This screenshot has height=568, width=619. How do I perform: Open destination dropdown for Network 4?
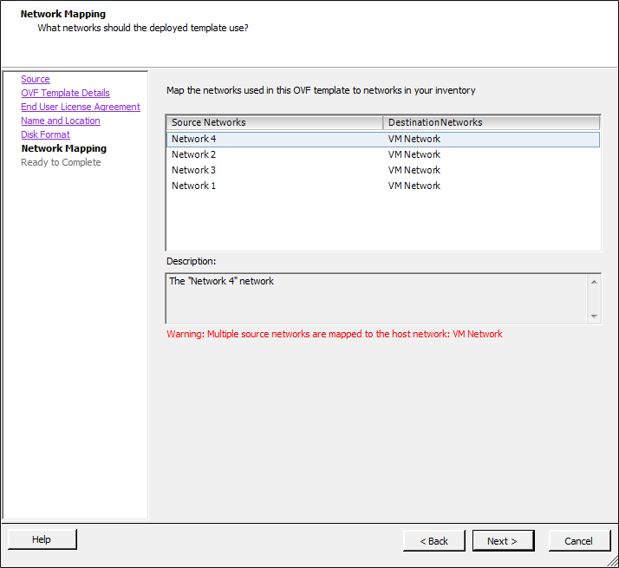pyautogui.click(x=491, y=139)
